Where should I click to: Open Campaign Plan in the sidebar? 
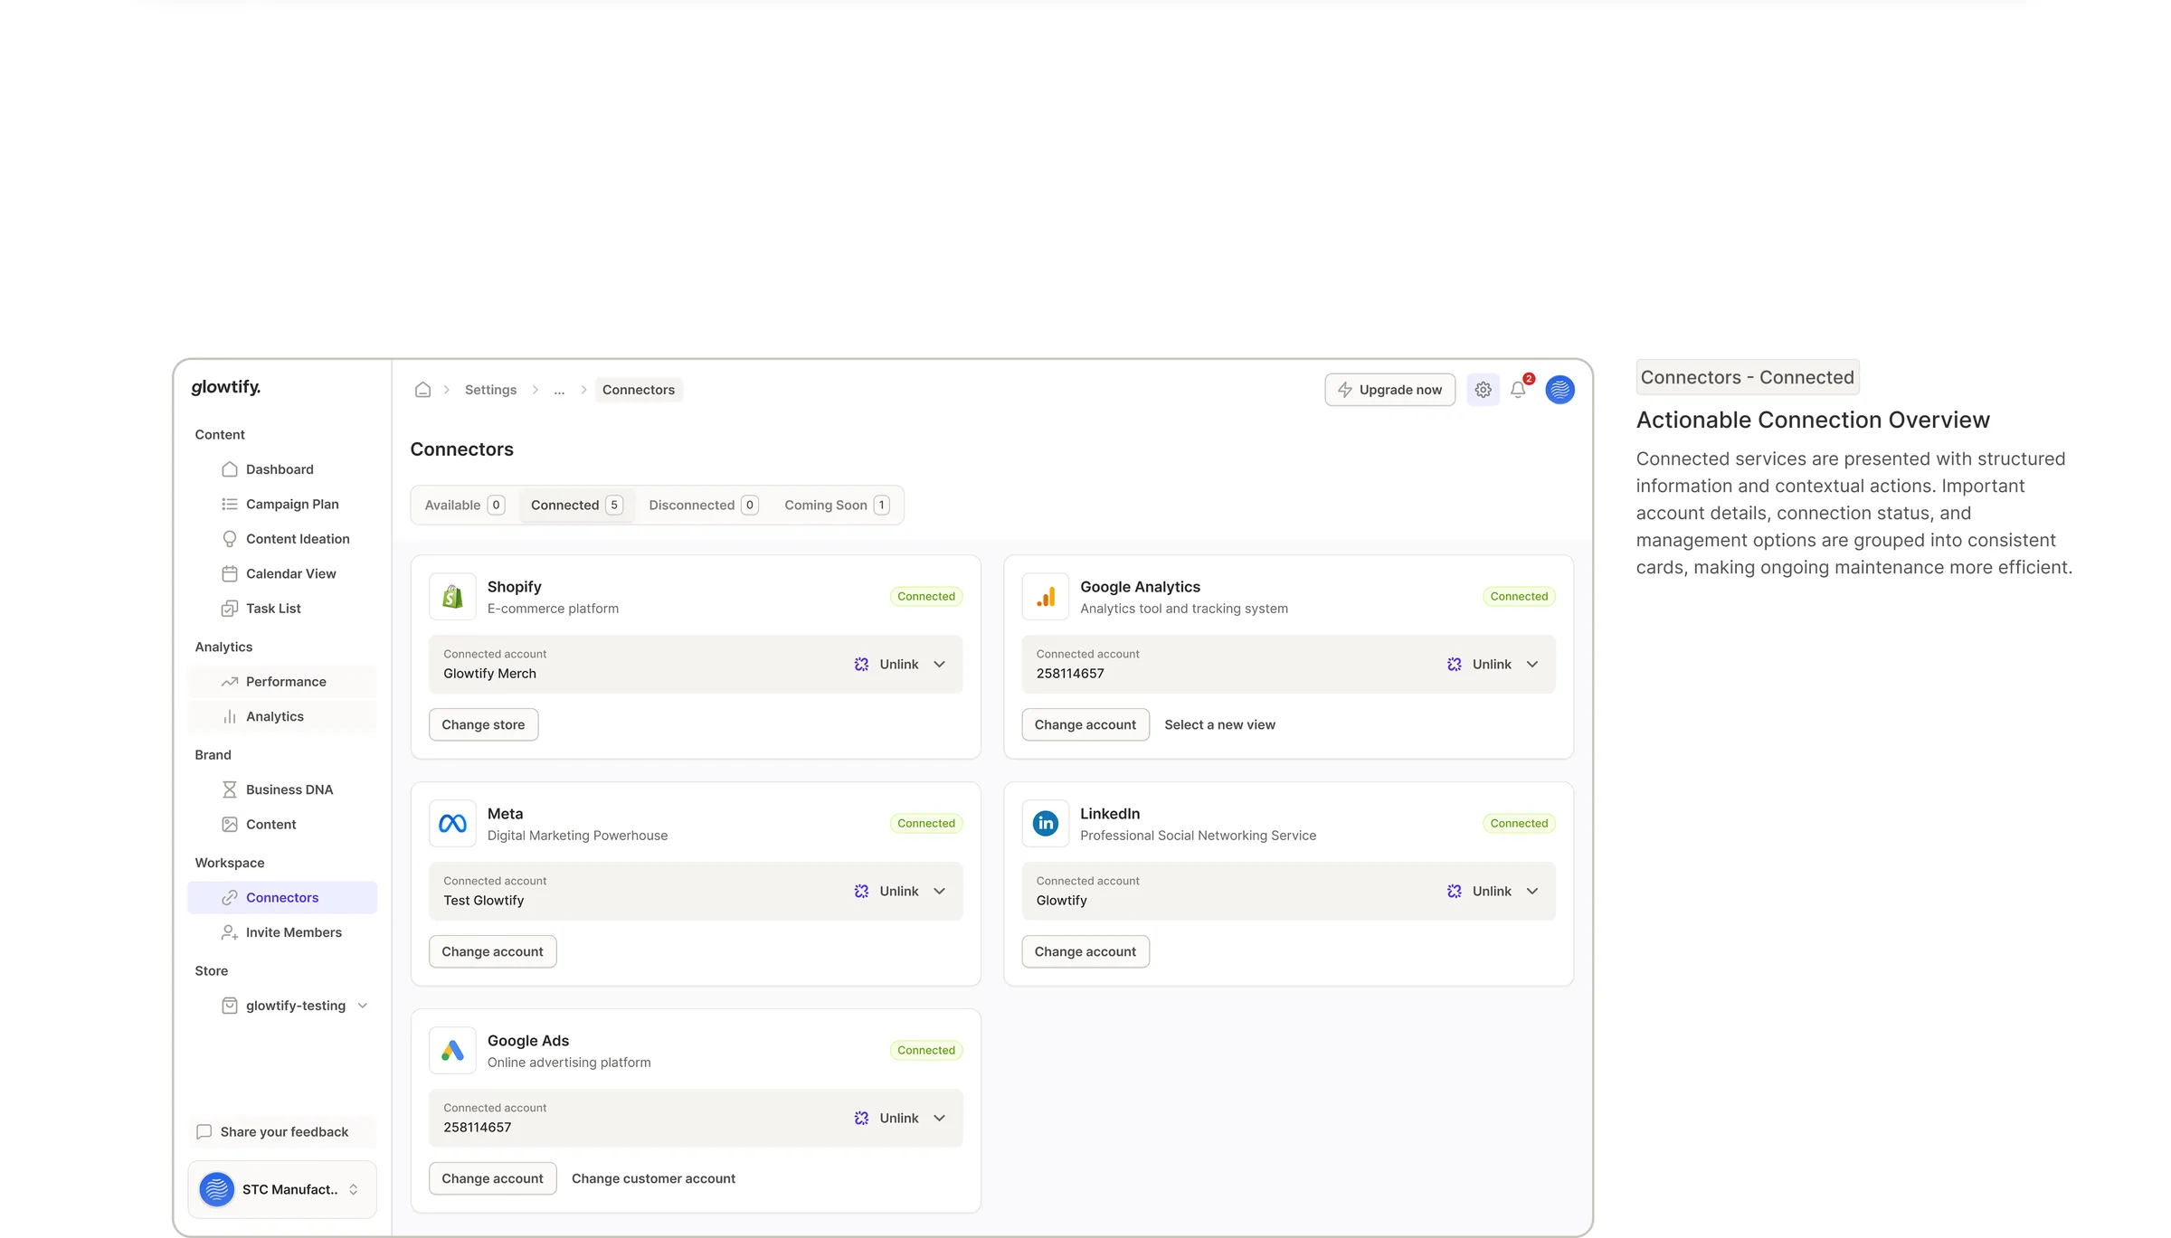pos(282,505)
